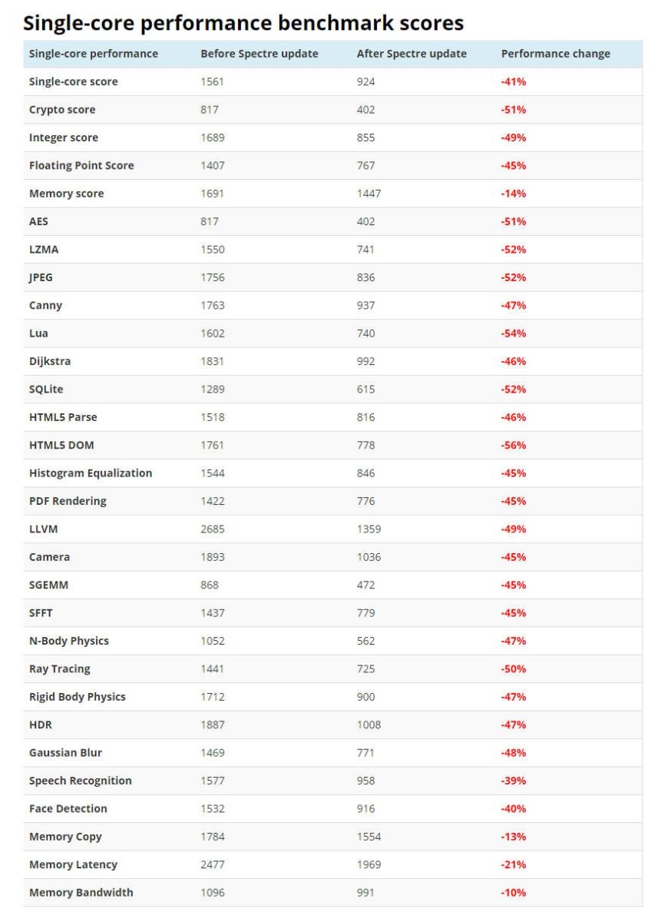The image size is (661, 922).
Task: Click the Camera after-update score 1036
Action: tap(369, 557)
